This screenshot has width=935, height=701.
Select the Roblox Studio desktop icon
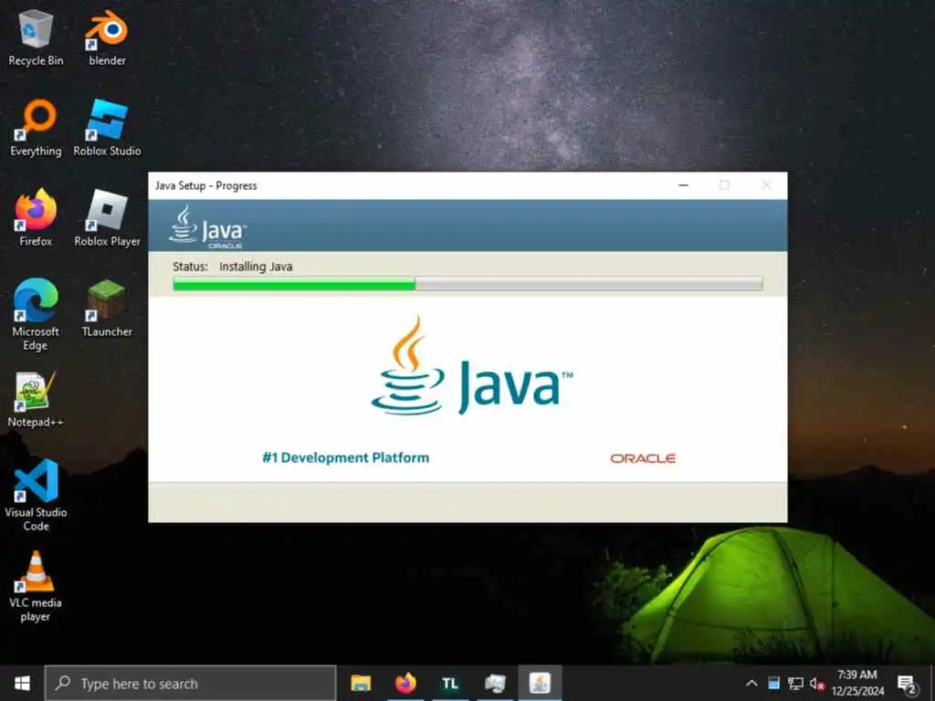[108, 128]
